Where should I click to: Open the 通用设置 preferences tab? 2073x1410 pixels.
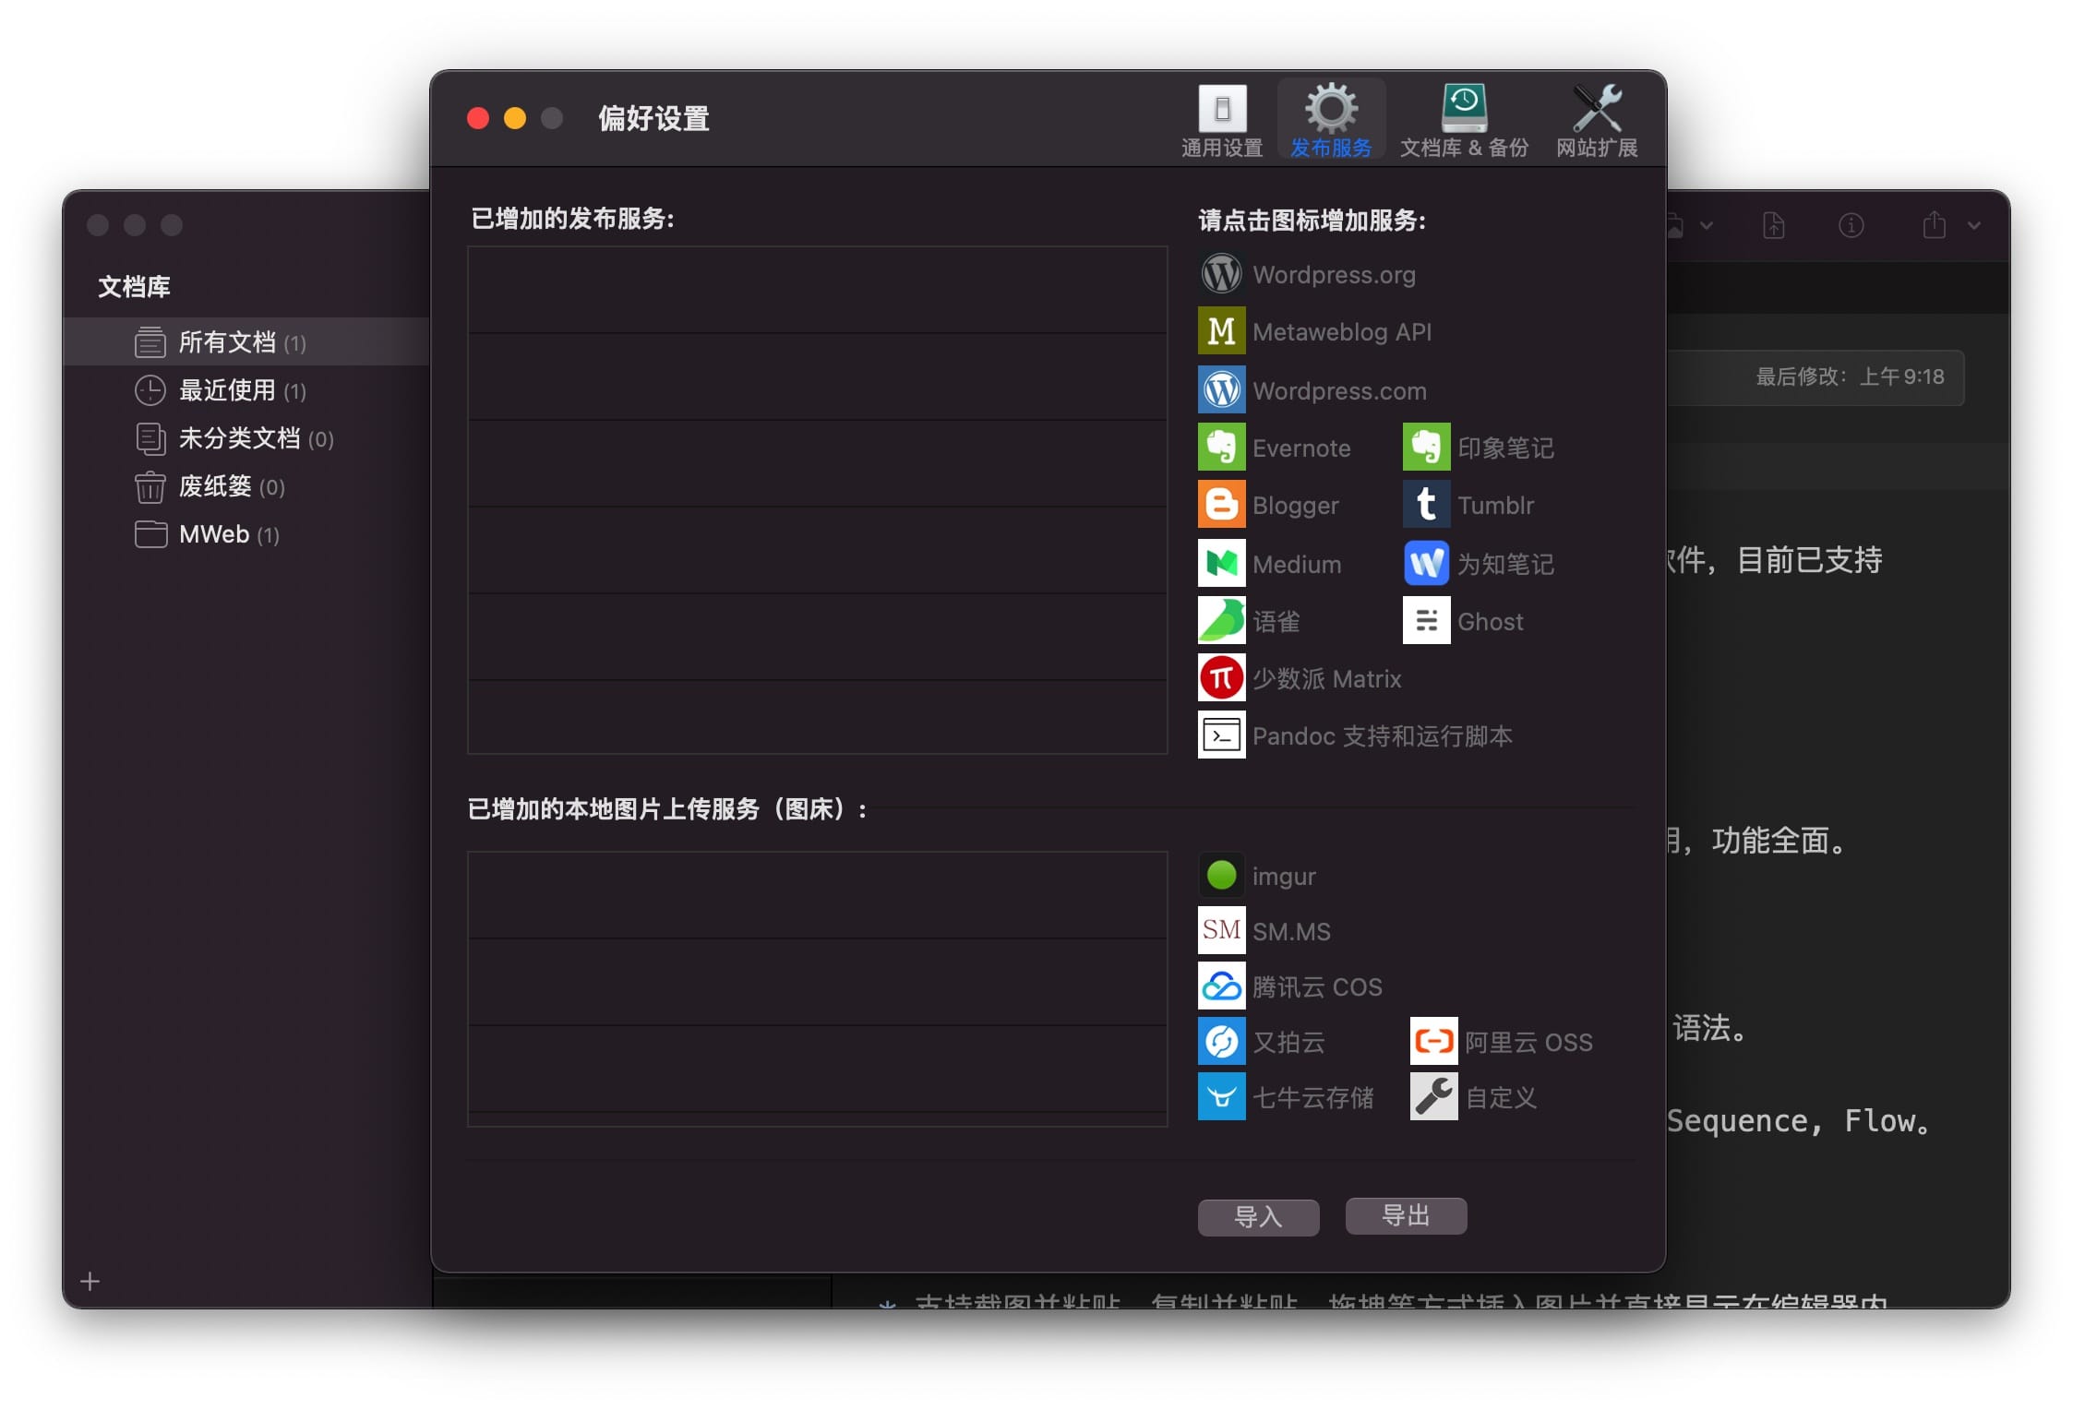(x=1222, y=121)
